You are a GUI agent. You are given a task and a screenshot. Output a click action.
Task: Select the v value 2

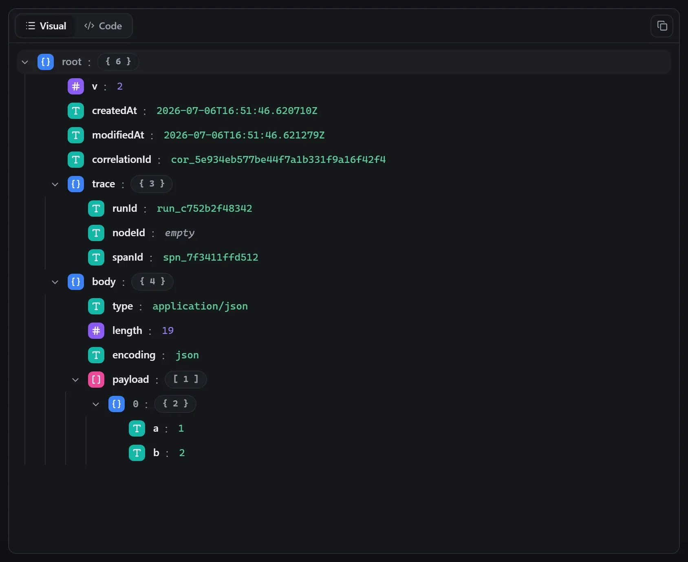coord(120,86)
